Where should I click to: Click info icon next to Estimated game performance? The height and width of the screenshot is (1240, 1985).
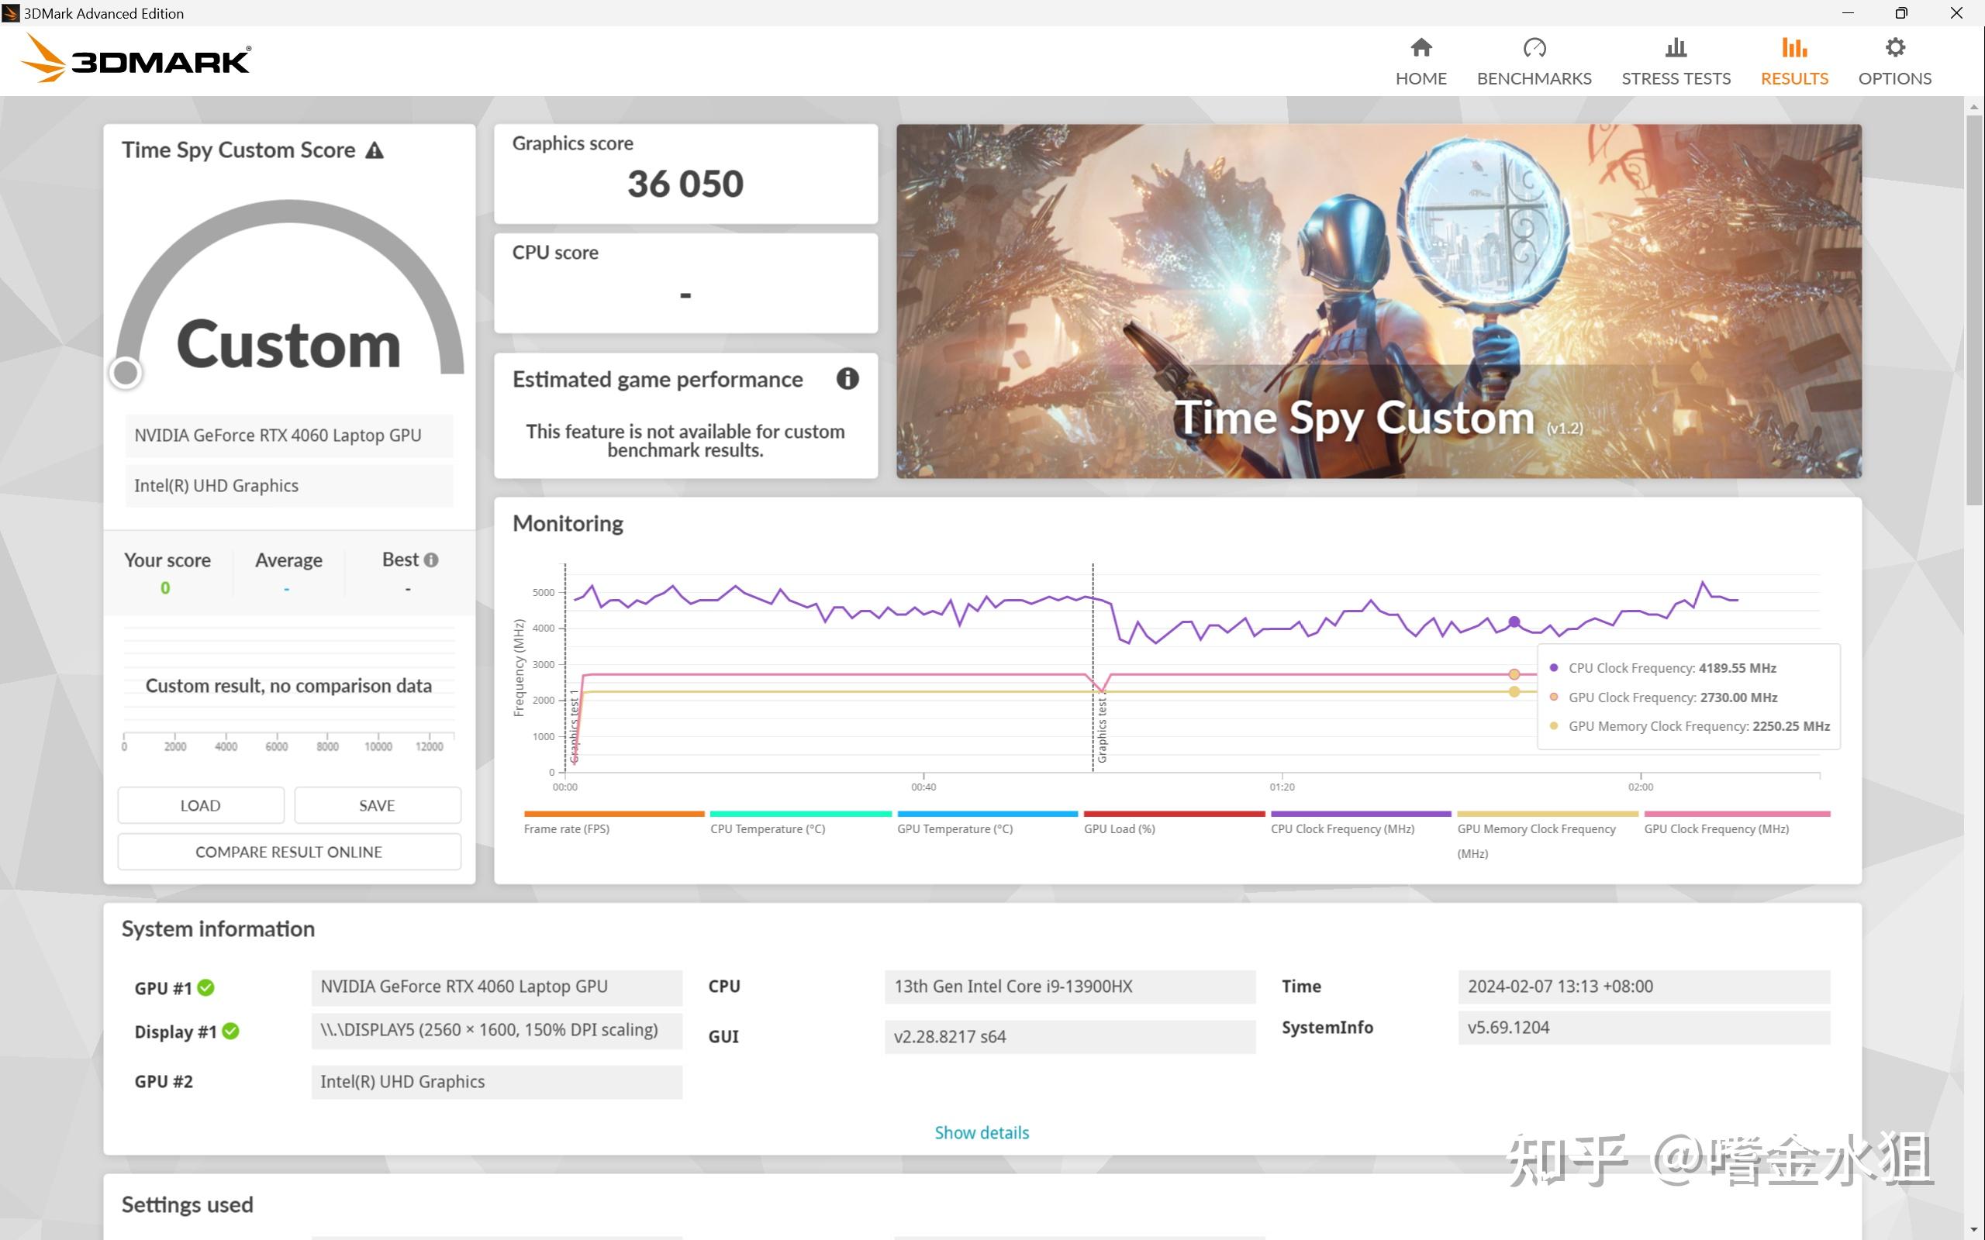tap(848, 379)
